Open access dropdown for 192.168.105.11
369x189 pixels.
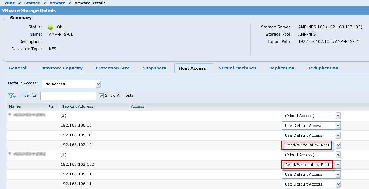(x=338, y=174)
